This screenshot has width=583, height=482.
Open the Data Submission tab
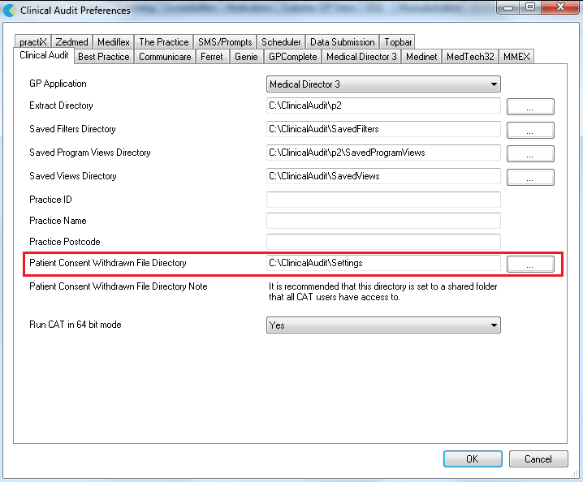pyautogui.click(x=343, y=42)
